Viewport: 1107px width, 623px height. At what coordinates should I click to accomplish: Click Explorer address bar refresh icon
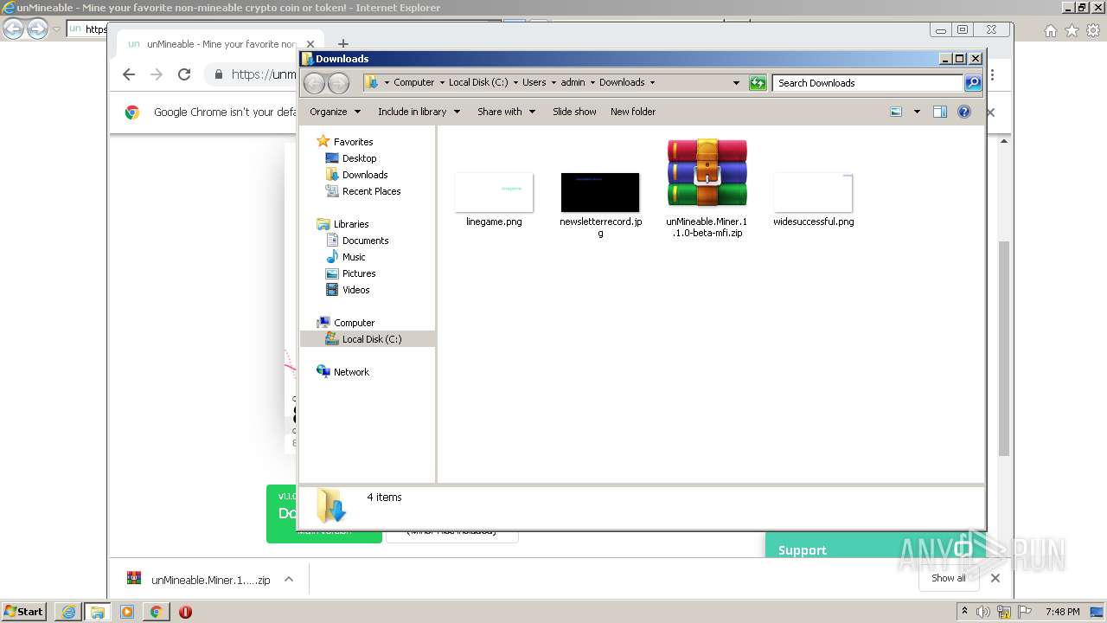coord(758,83)
